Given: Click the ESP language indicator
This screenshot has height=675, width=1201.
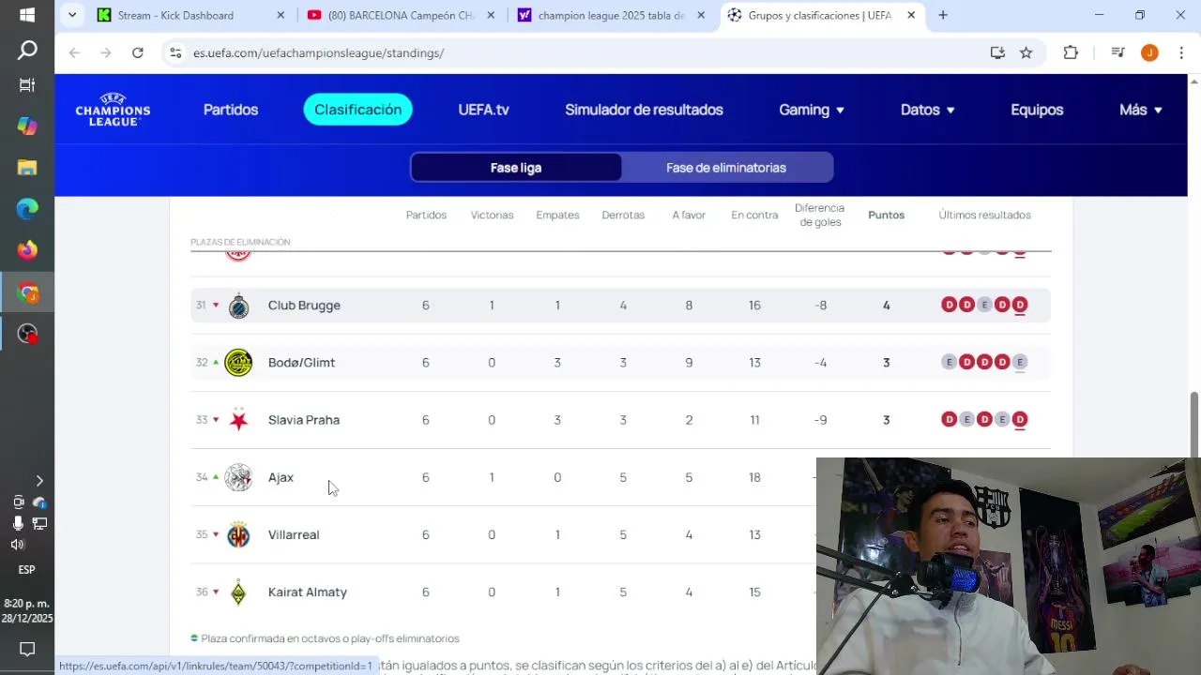Looking at the screenshot, I should click(26, 570).
